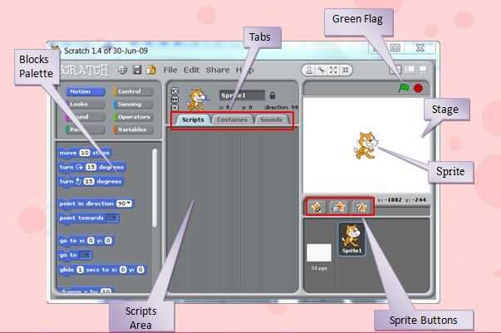The height and width of the screenshot is (333, 501).
Task: Select the Variables blocks category
Action: click(x=133, y=130)
